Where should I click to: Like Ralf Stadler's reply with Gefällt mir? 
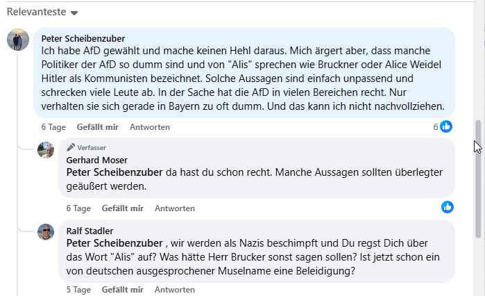click(122, 290)
